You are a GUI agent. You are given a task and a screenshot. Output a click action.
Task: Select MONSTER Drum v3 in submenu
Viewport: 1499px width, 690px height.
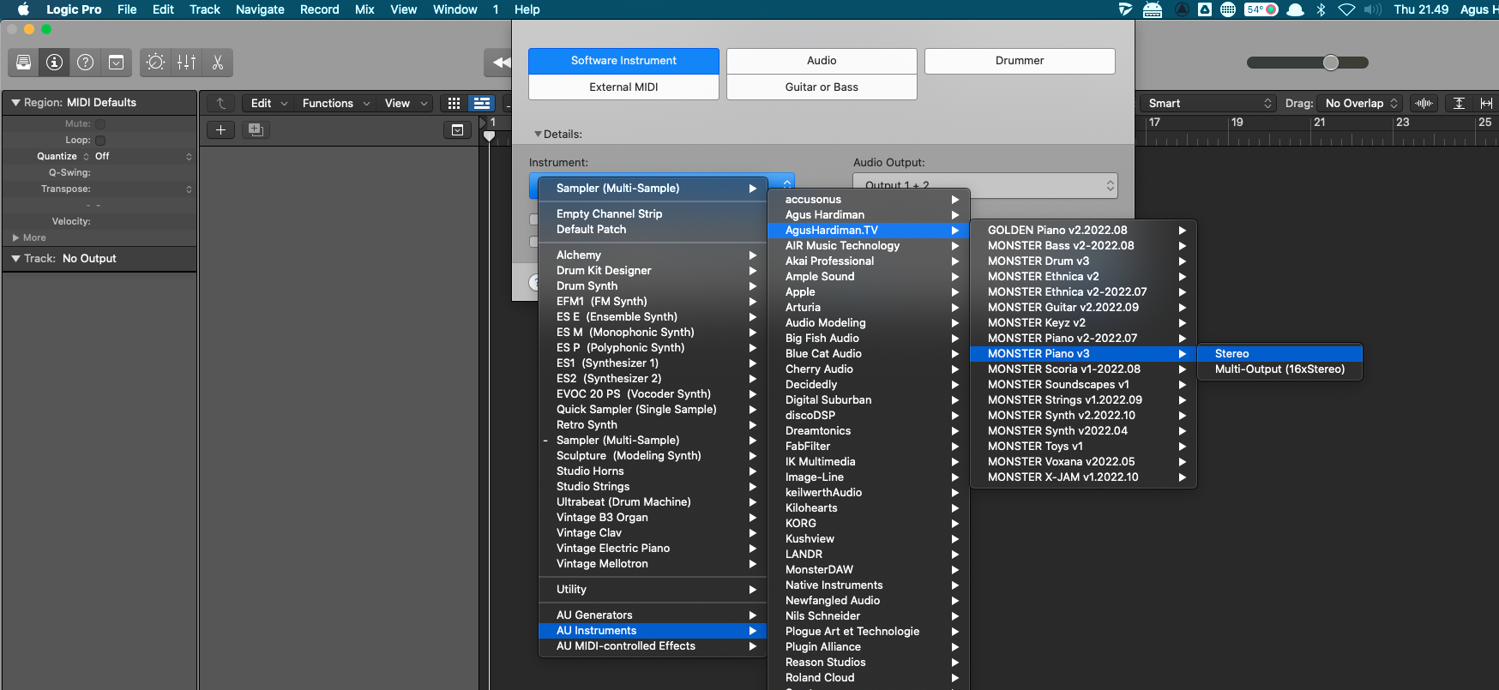[x=1083, y=261]
